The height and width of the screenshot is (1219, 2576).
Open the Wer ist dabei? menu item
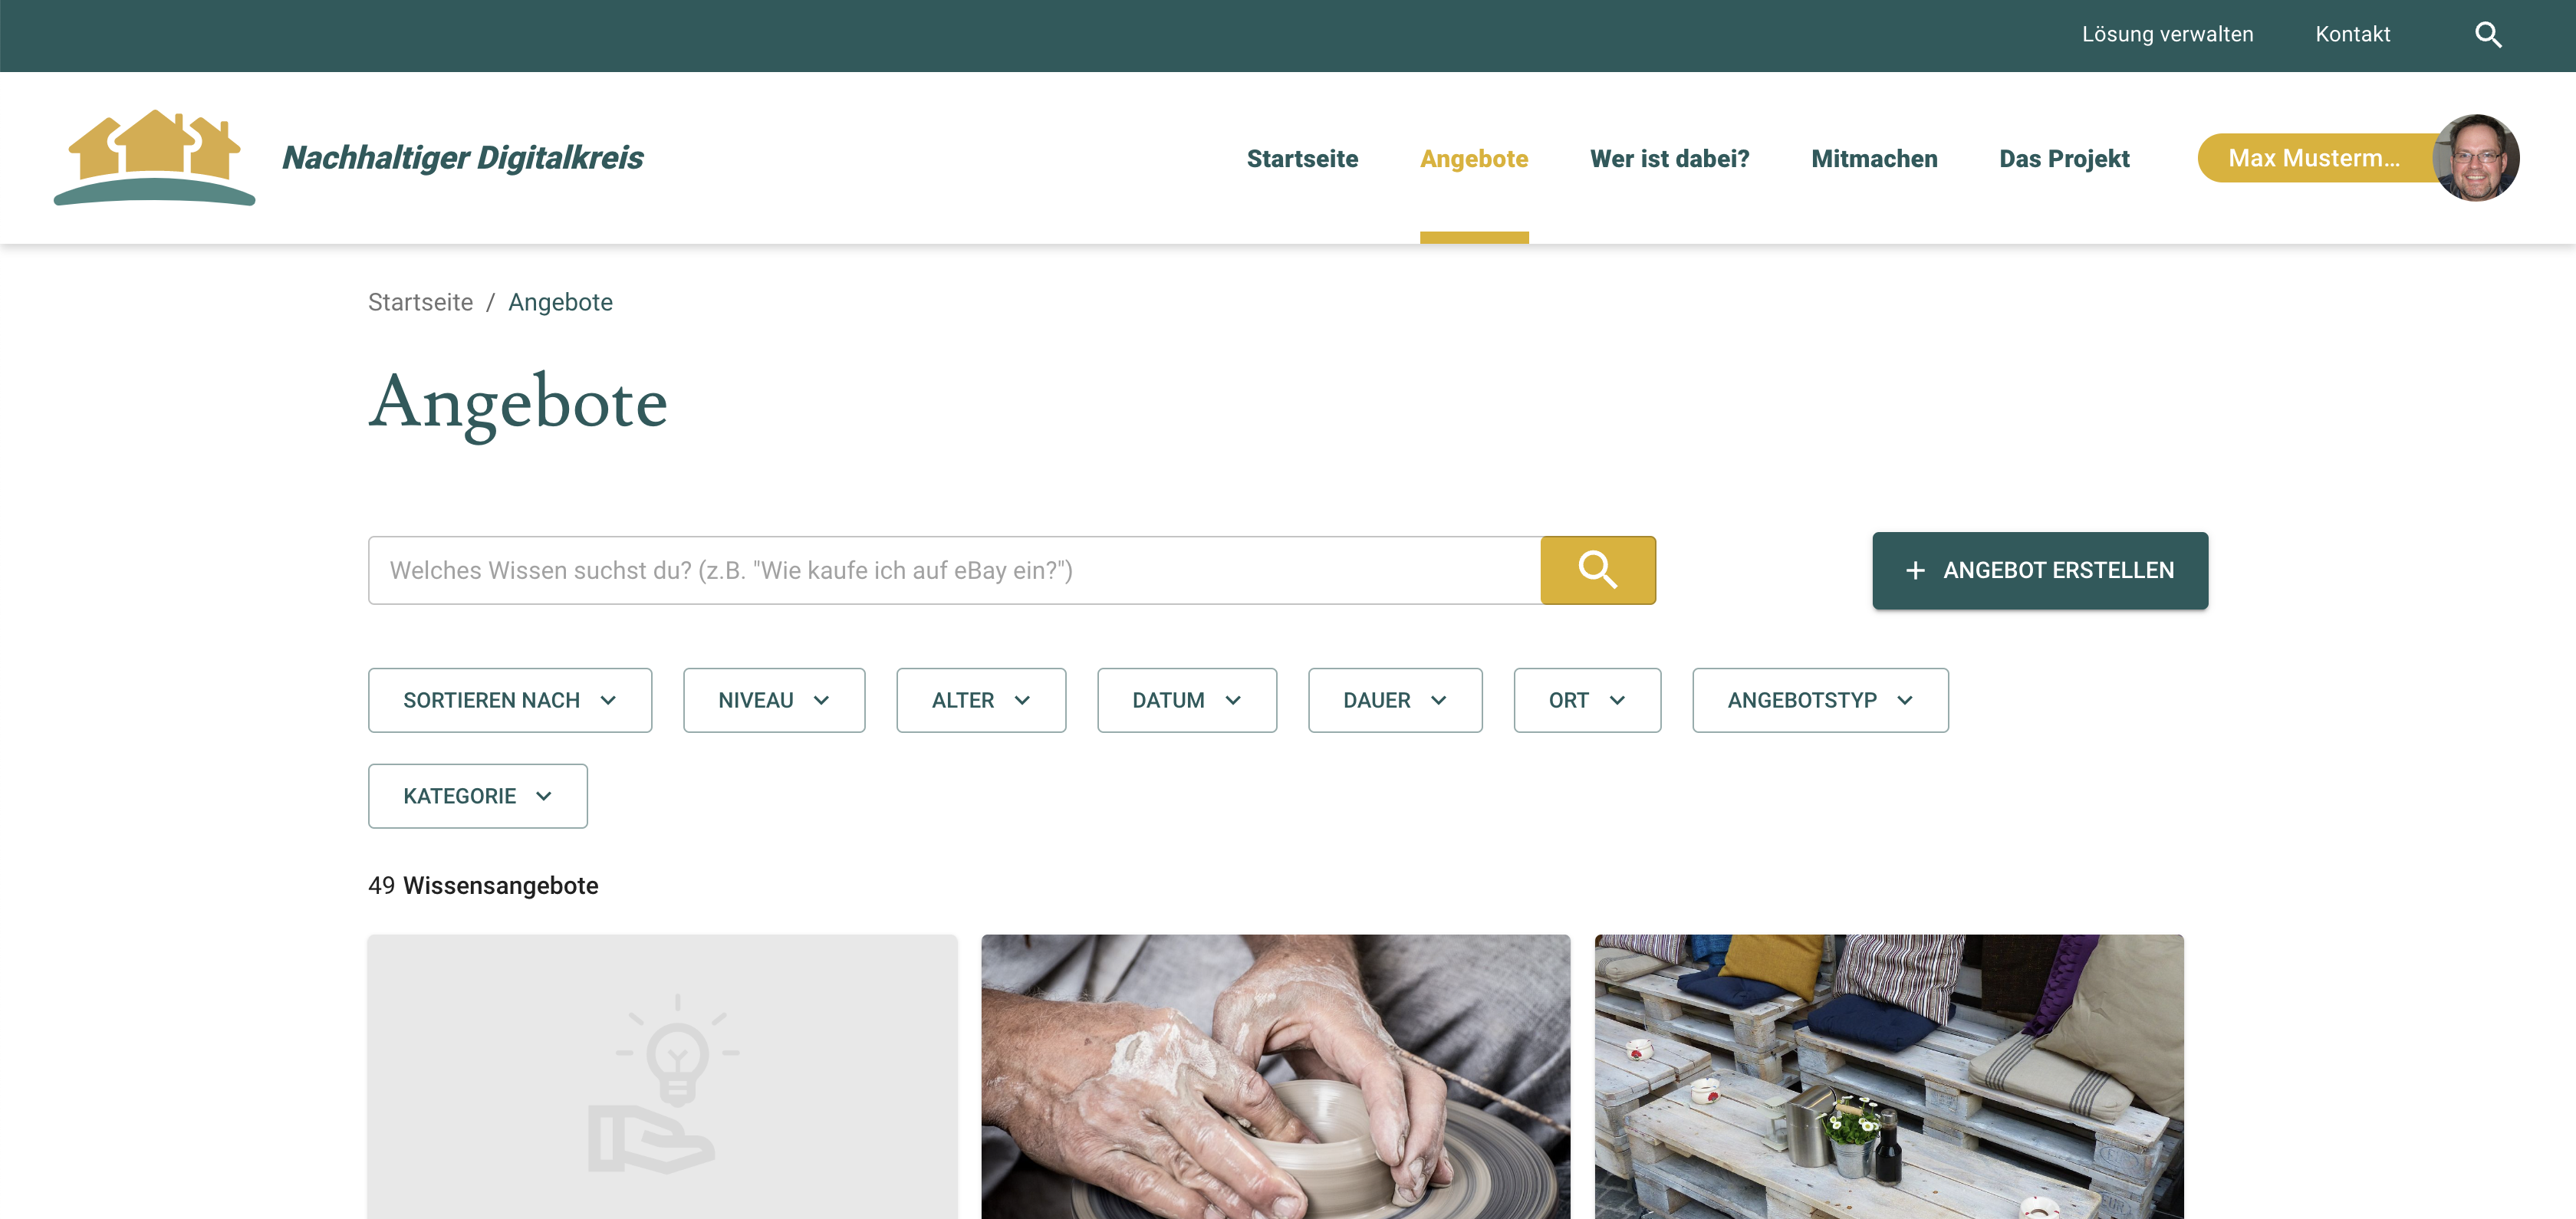click(x=1669, y=159)
